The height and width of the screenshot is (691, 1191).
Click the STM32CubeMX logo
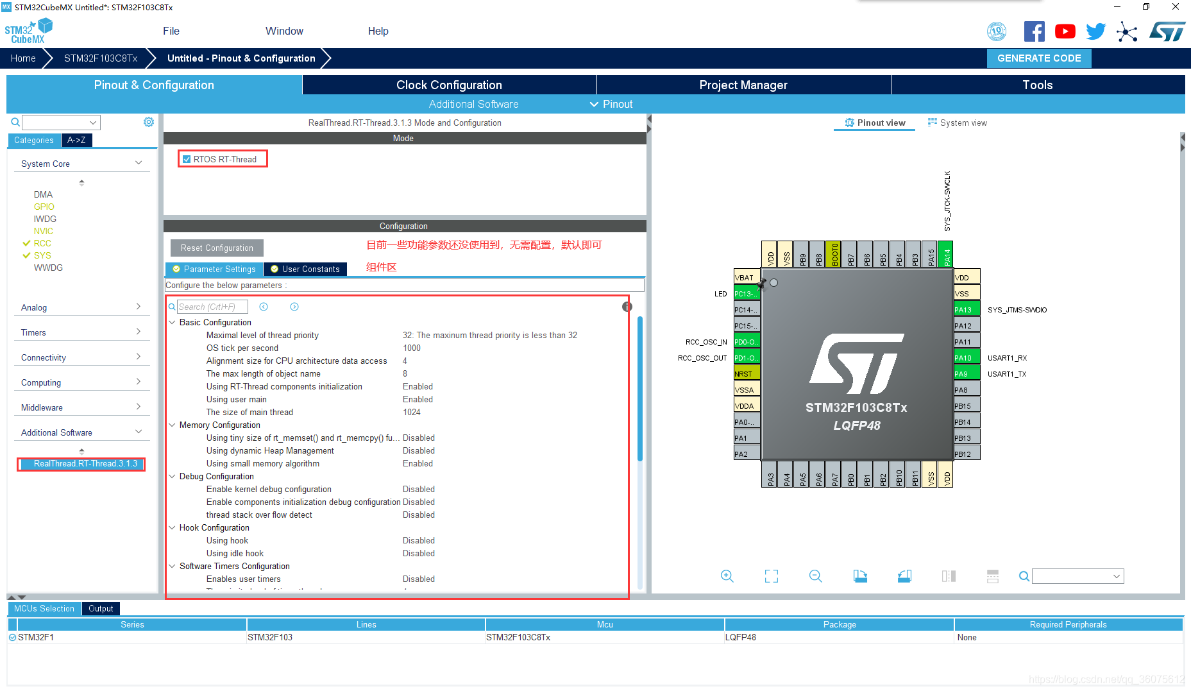pos(28,31)
